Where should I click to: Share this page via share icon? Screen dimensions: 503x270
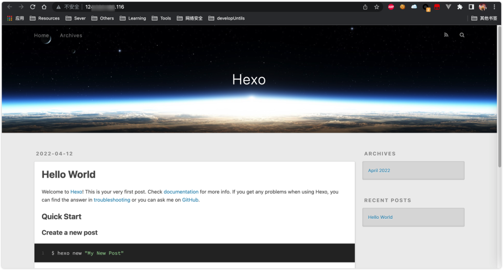coord(365,7)
